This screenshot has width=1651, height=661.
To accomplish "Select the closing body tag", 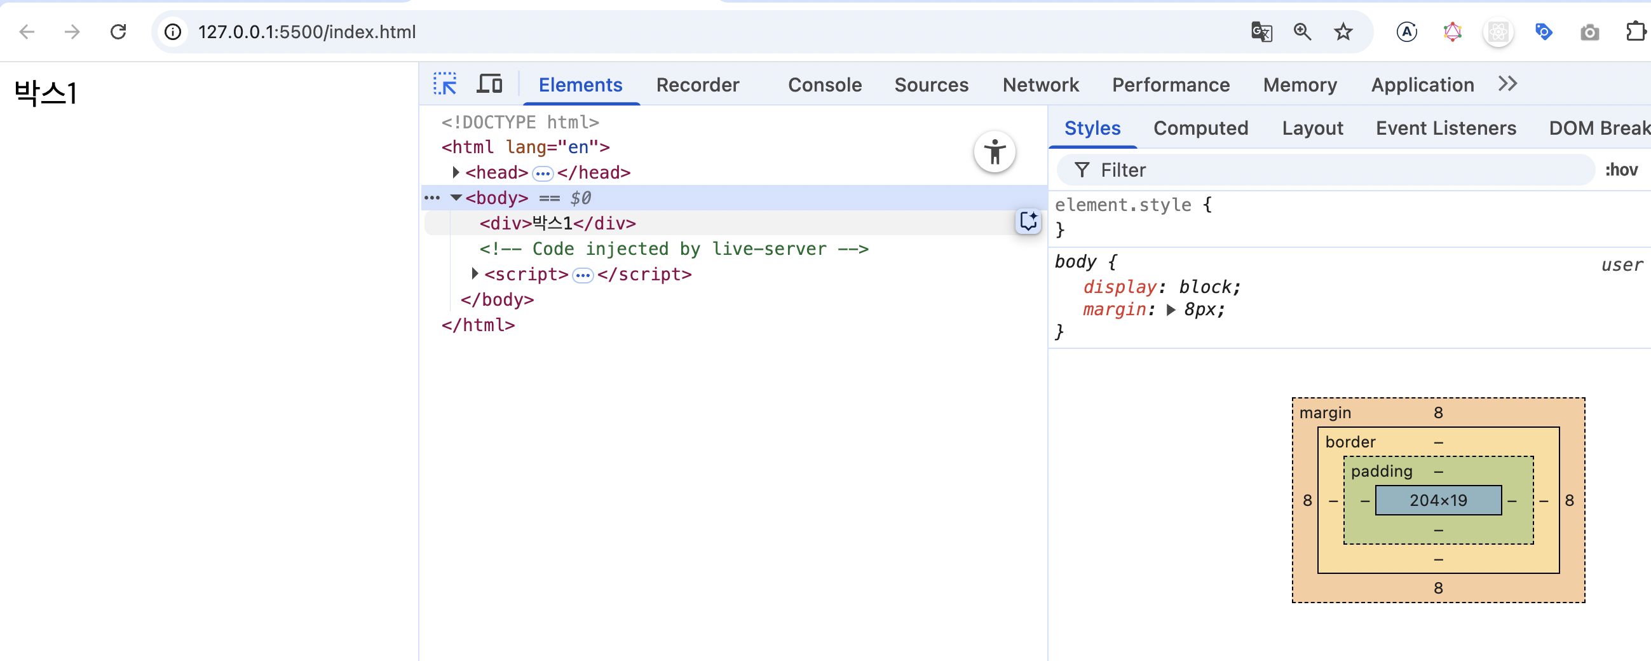I will (x=498, y=299).
